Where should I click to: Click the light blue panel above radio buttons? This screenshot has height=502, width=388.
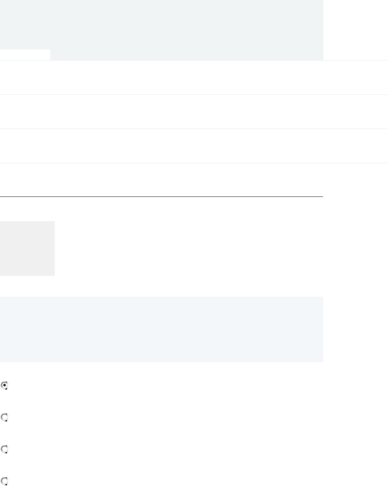pyautogui.click(x=162, y=329)
